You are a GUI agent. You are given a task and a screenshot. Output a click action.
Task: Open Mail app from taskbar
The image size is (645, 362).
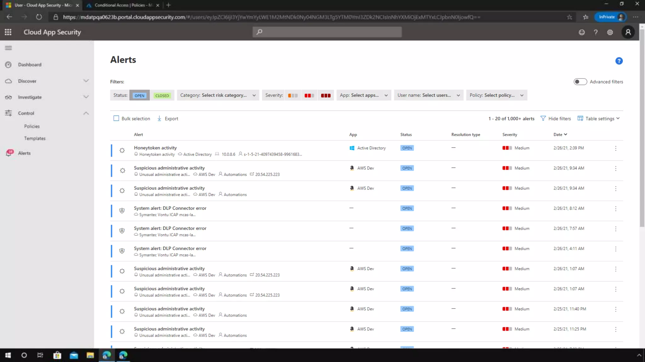74,355
